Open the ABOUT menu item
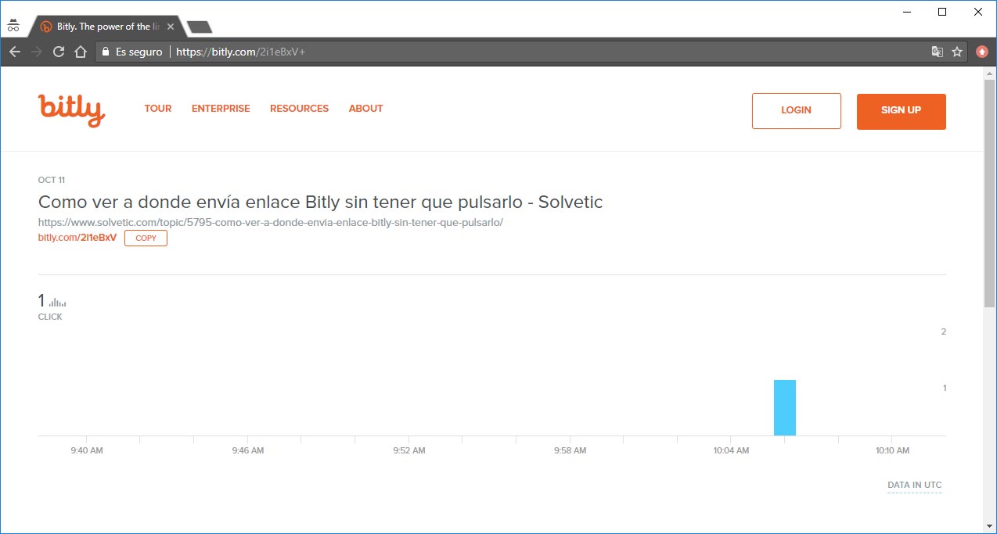997x534 pixels. pyautogui.click(x=365, y=109)
